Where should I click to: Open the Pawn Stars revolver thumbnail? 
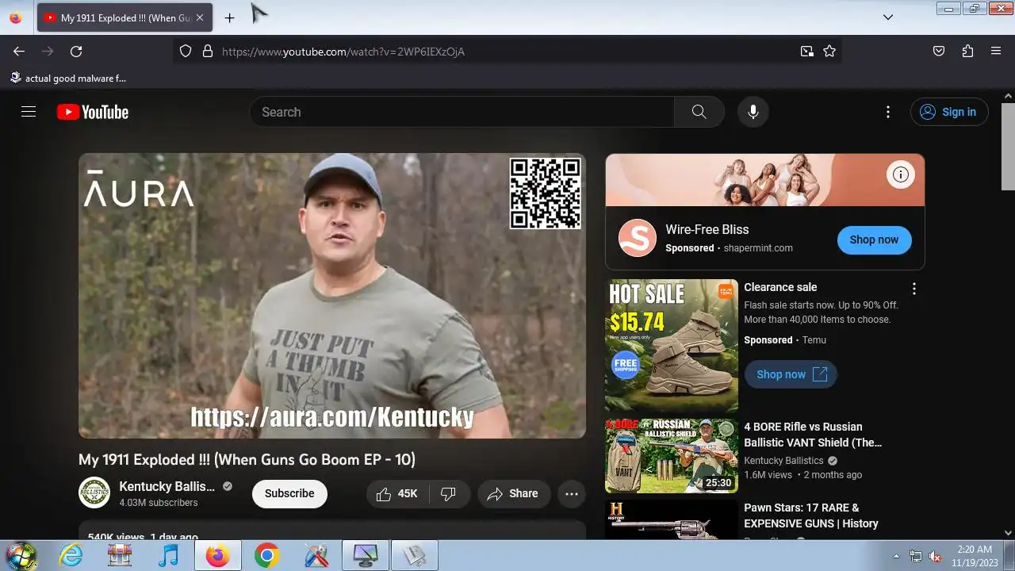point(672,520)
